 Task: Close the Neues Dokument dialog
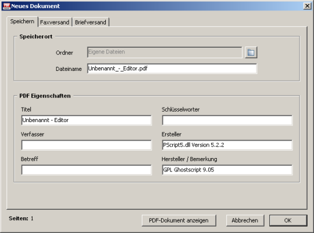click(307, 6)
